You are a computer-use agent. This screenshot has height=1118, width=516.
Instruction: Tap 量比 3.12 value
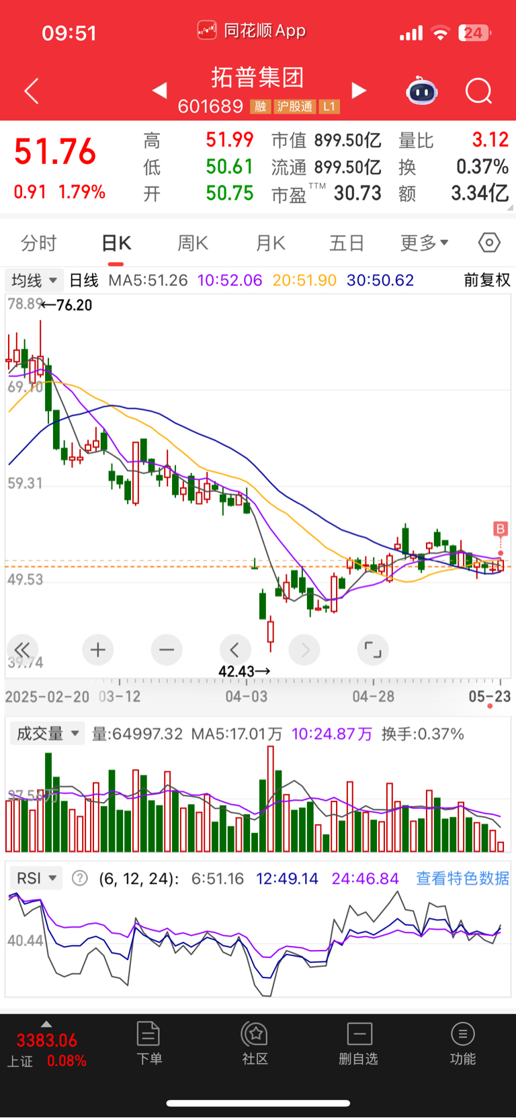490,140
